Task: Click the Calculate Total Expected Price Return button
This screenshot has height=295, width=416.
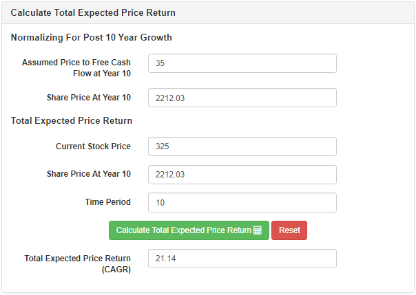Action: (x=189, y=230)
